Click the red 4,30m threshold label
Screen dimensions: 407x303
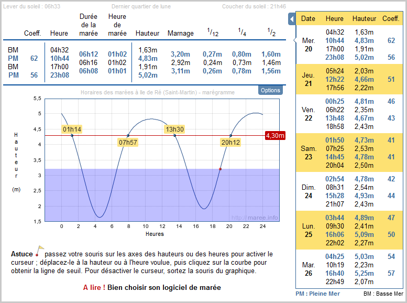pos(276,136)
